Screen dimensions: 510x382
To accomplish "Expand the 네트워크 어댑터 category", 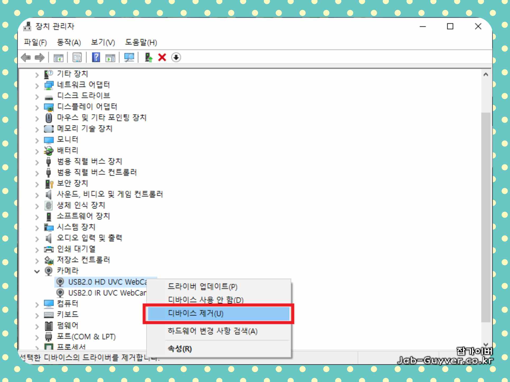I will coord(37,86).
